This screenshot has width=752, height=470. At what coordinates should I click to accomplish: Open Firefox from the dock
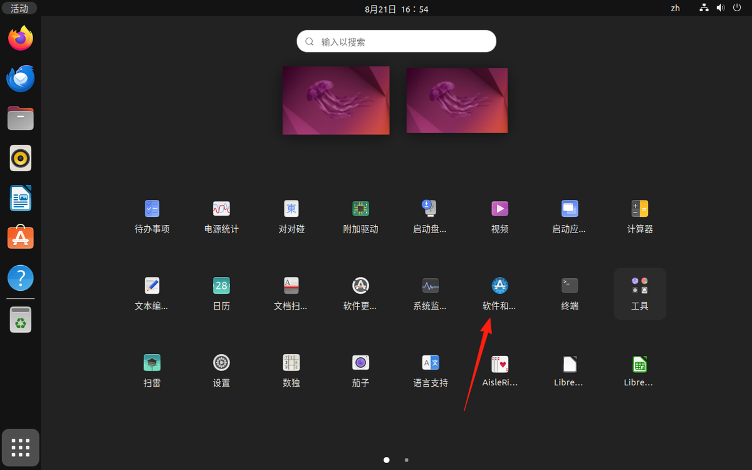click(x=21, y=39)
